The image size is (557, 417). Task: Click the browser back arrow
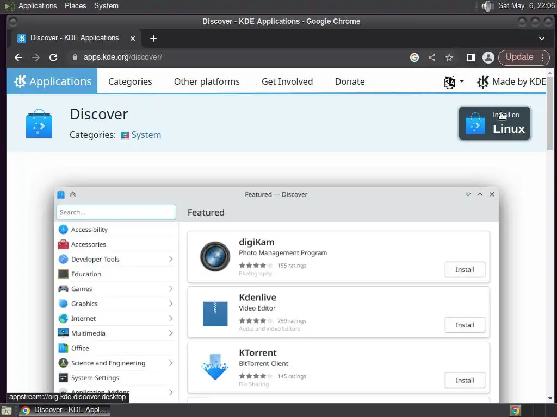[18, 58]
